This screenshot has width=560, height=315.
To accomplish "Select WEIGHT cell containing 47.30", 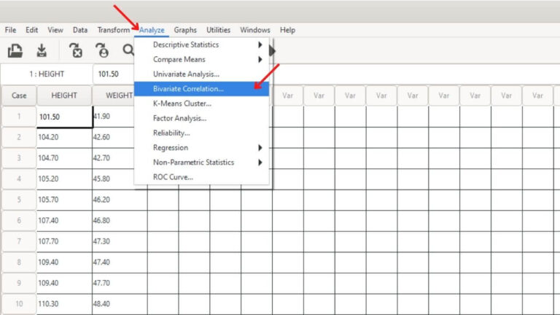I will pyautogui.click(x=120, y=241).
